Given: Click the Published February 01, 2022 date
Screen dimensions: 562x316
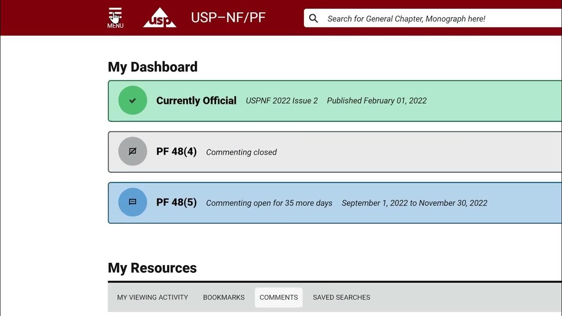Looking at the screenshot, I should [377, 101].
